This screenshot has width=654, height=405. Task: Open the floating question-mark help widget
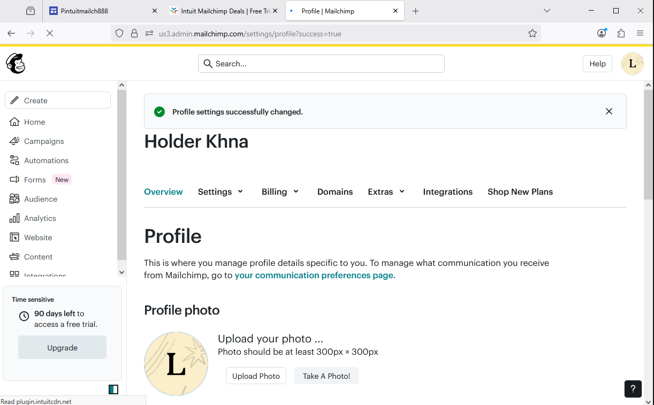pyautogui.click(x=633, y=389)
